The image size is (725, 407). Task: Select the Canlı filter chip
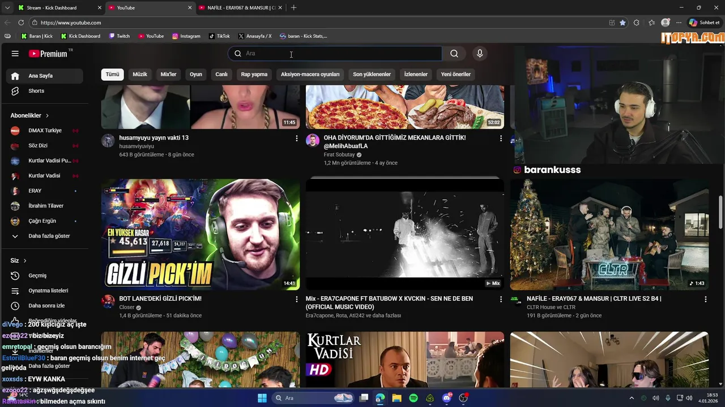coord(221,75)
